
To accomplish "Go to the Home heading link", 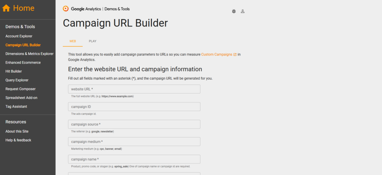I will (x=24, y=8).
